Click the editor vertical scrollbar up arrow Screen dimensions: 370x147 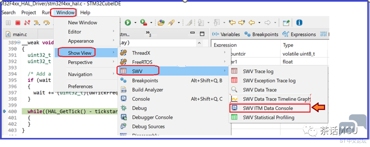(x=199, y=43)
